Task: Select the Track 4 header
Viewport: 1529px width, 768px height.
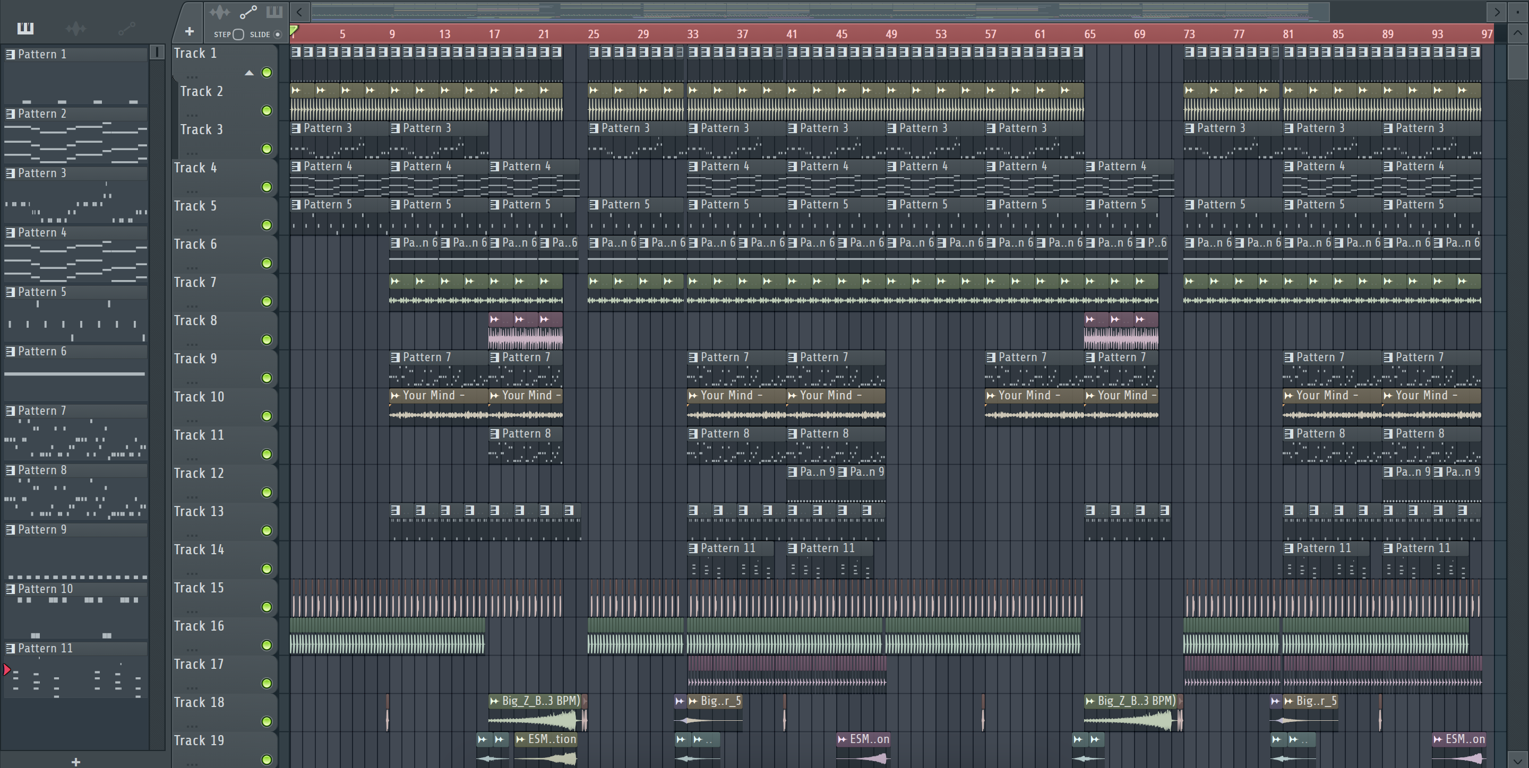Action: (x=225, y=178)
